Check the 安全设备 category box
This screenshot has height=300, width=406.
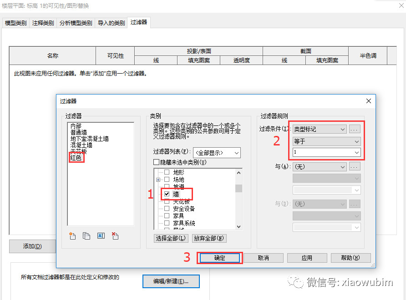tap(167, 209)
